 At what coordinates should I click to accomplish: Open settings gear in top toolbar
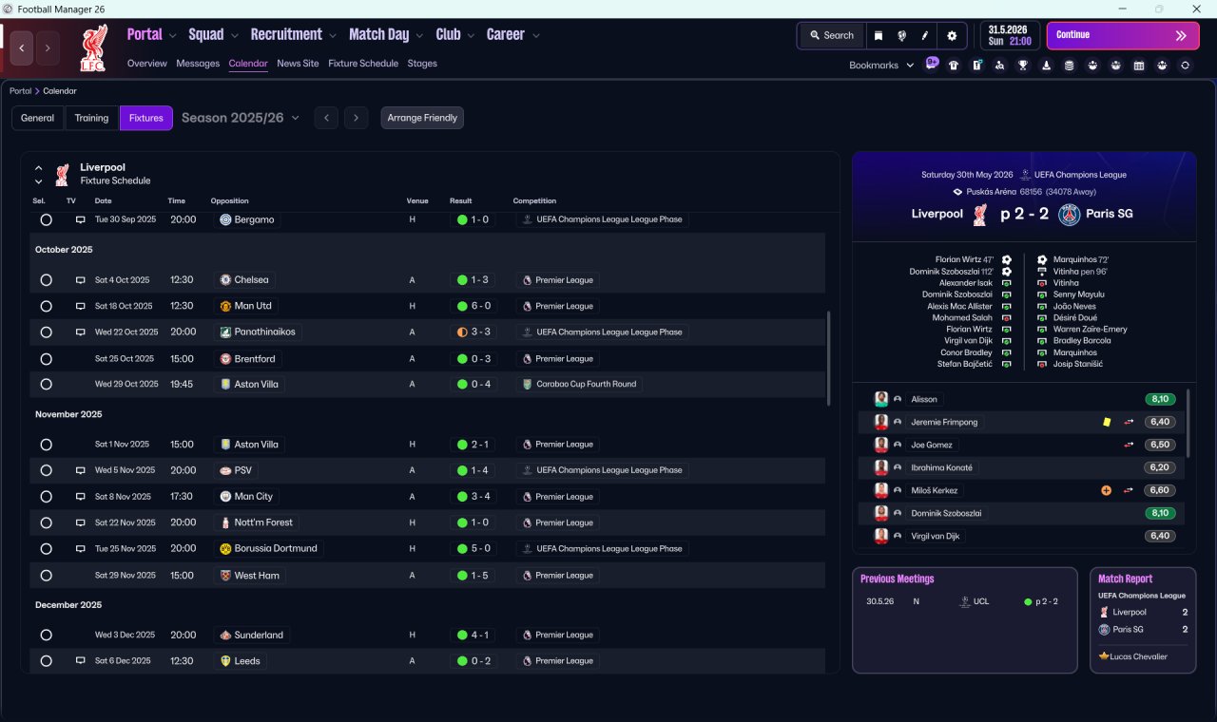pos(952,35)
